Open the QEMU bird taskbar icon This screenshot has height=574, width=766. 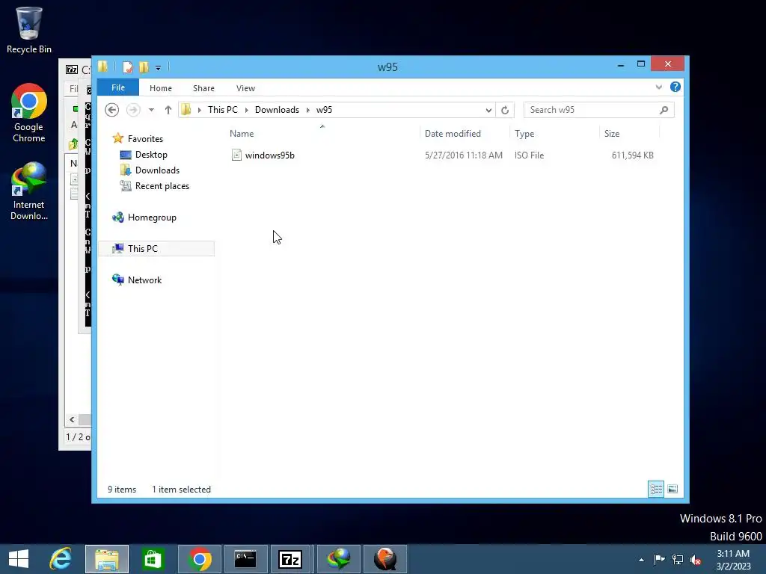tap(385, 559)
